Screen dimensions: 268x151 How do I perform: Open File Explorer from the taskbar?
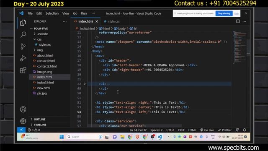coord(122,137)
